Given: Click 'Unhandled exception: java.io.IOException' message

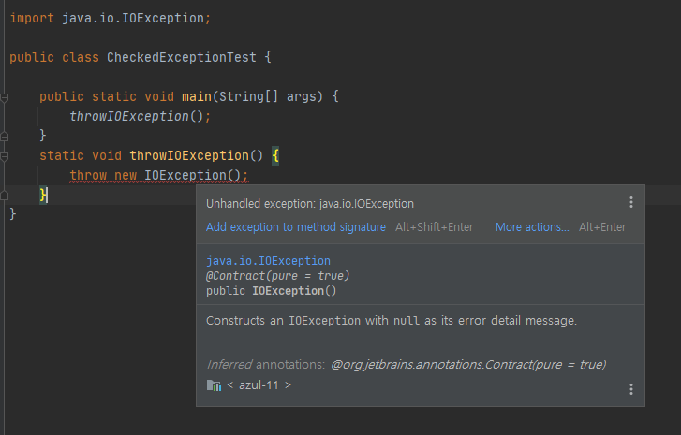Looking at the screenshot, I should (310, 203).
